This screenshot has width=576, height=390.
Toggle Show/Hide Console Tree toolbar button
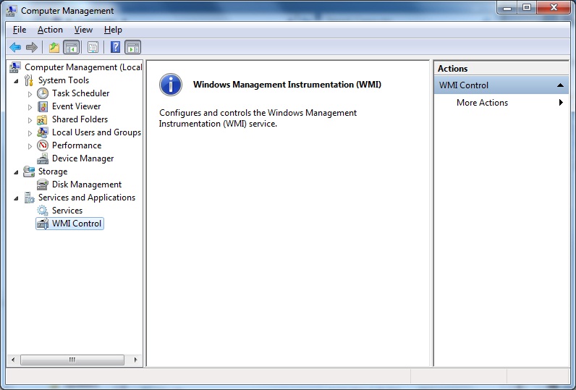(72, 47)
